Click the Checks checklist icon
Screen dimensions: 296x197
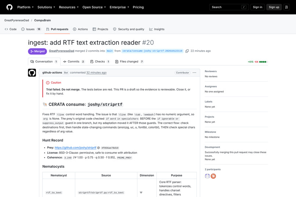click(92, 62)
